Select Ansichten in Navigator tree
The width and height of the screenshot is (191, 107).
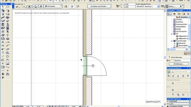179,22
